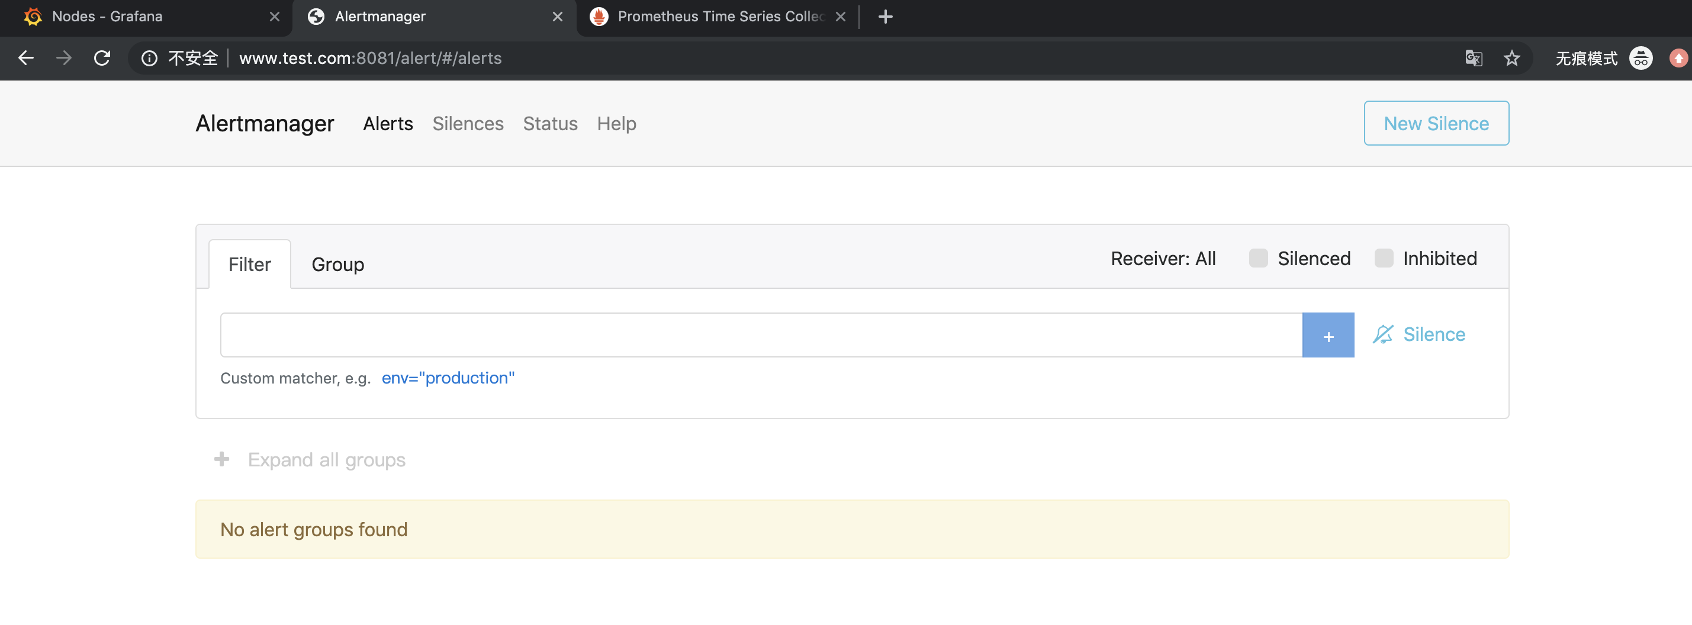
Task: Open the Status navigation item
Action: [550, 124]
